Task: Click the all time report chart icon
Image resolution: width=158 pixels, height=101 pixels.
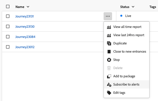Action: tap(109, 27)
